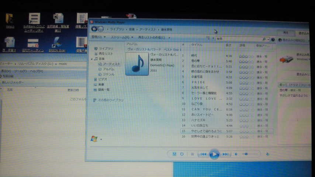This screenshot has width=315, height=177.
Task: Open ビデオ library in sidebar
Action: click(x=103, y=79)
